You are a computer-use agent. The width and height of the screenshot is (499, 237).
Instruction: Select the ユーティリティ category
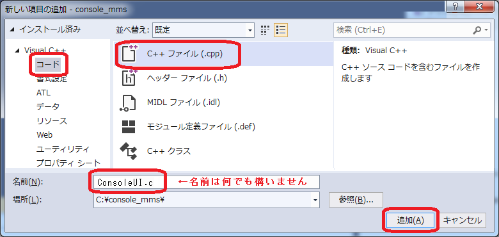[63, 149]
